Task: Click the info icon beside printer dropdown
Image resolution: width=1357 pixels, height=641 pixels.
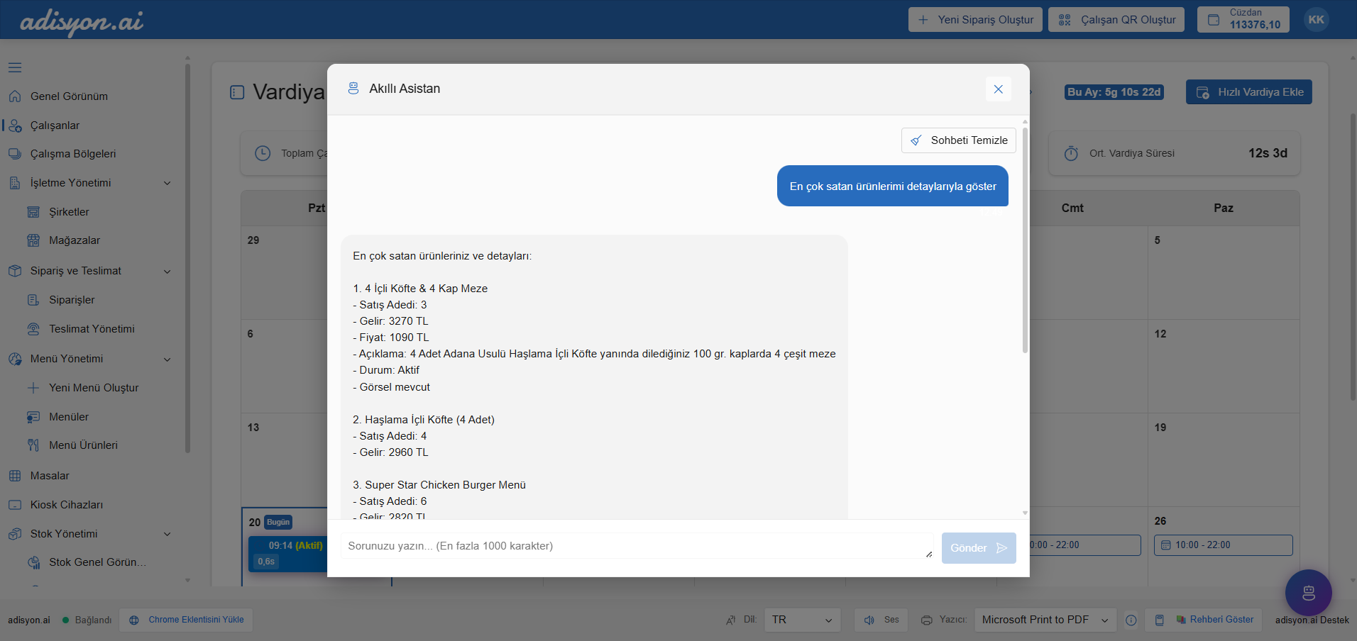Action: pos(1131,620)
